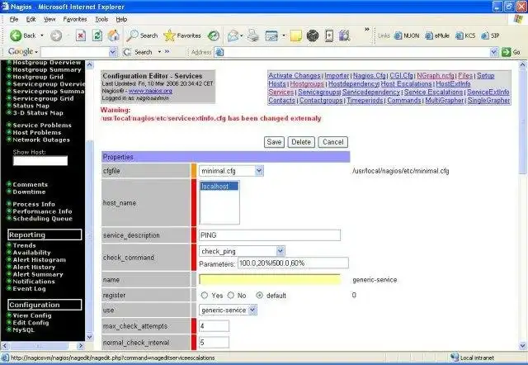Select No for register
Image resolution: width=528 pixels, height=365 pixels.
(x=231, y=296)
